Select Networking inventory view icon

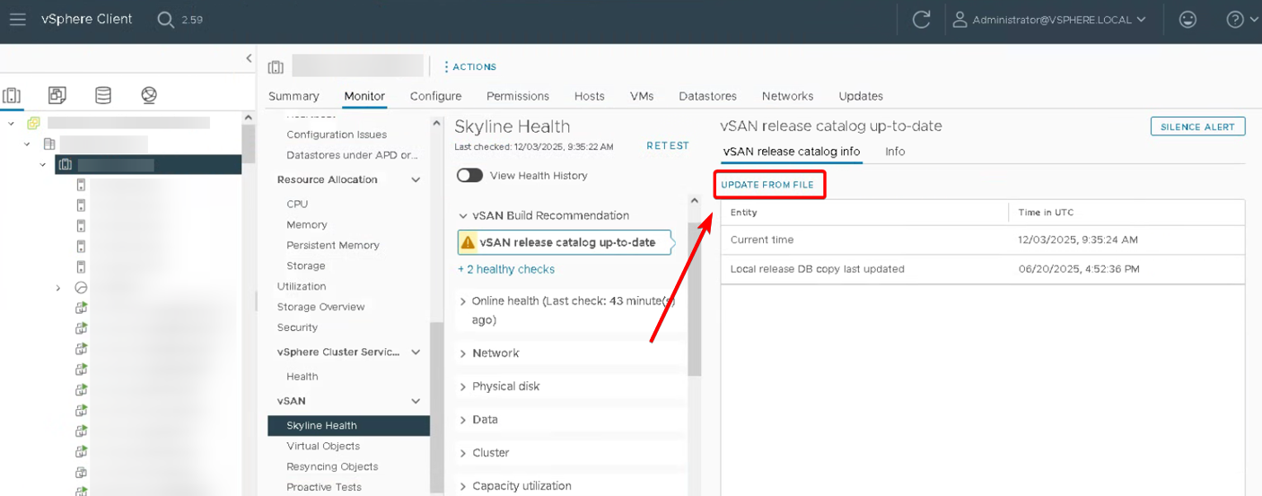[149, 95]
